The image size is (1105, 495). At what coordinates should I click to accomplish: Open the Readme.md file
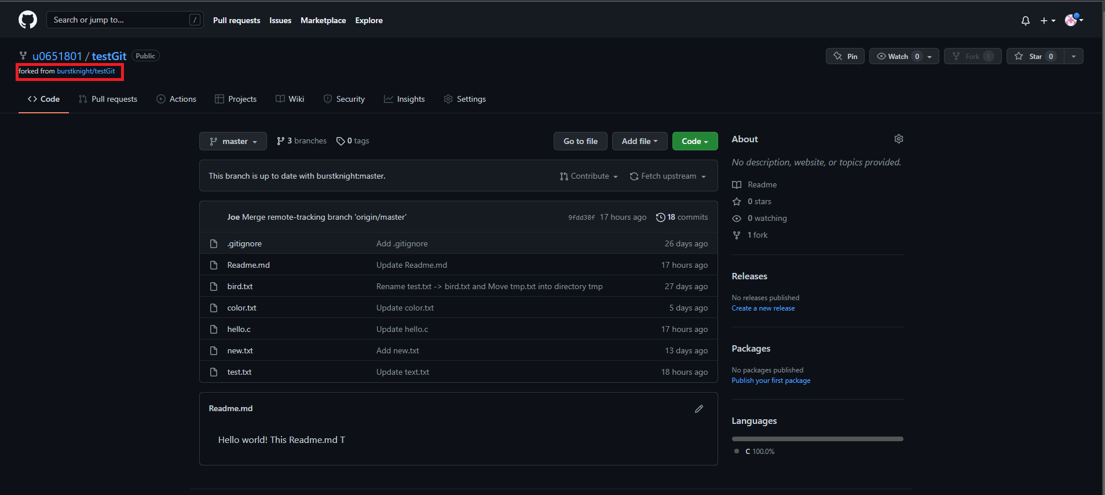[248, 265]
